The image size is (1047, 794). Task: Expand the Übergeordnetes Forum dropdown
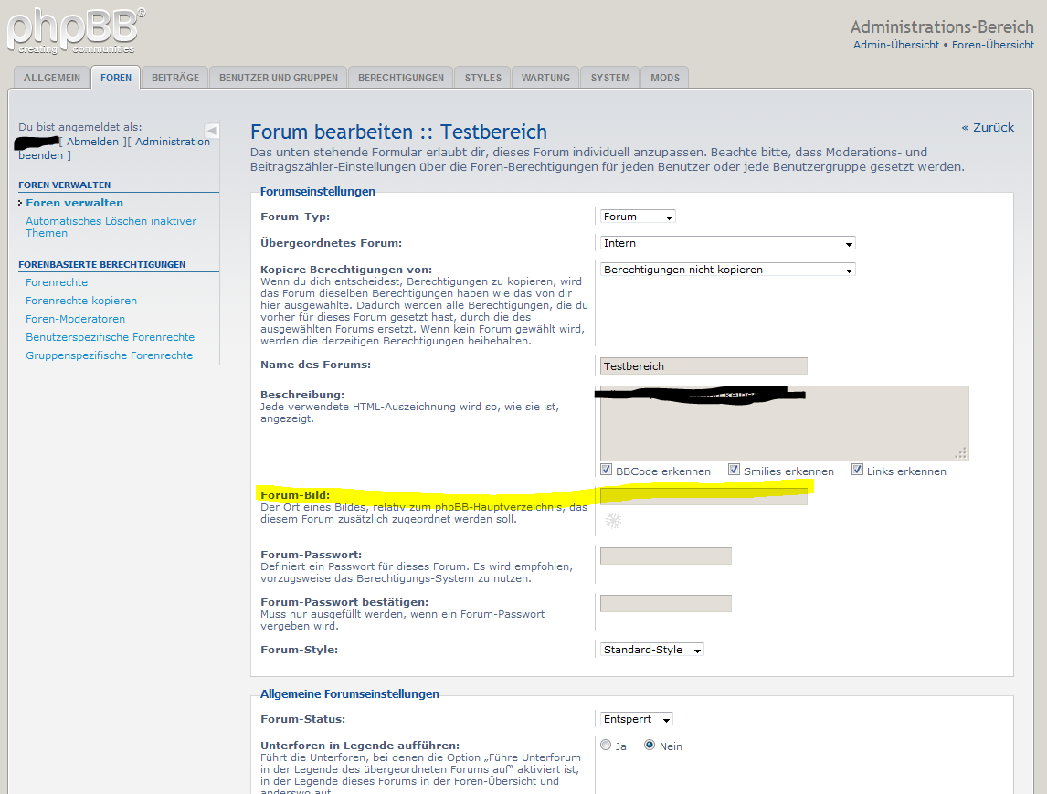tap(727, 243)
